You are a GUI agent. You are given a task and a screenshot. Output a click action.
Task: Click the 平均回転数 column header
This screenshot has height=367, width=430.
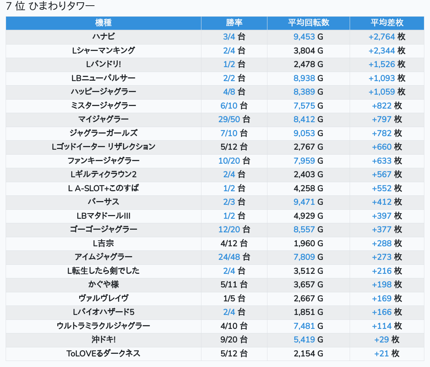[309, 23]
